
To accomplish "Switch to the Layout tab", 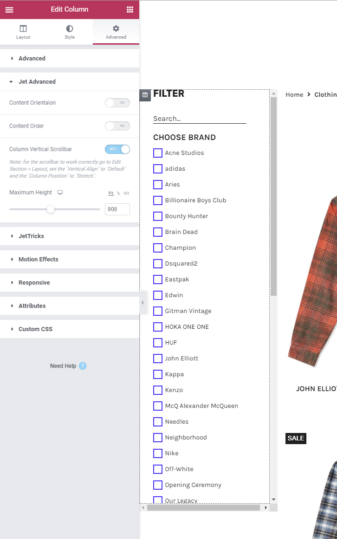I will [23, 32].
